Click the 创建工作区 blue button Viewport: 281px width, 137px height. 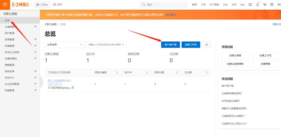[x=191, y=45]
